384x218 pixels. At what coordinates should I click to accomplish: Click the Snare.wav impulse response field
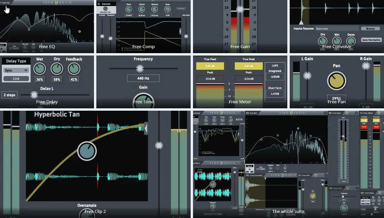coord(337,29)
